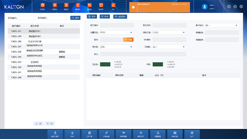The image size is (247, 139).
Task: Click the formula code column header in list
Action: 16,26
